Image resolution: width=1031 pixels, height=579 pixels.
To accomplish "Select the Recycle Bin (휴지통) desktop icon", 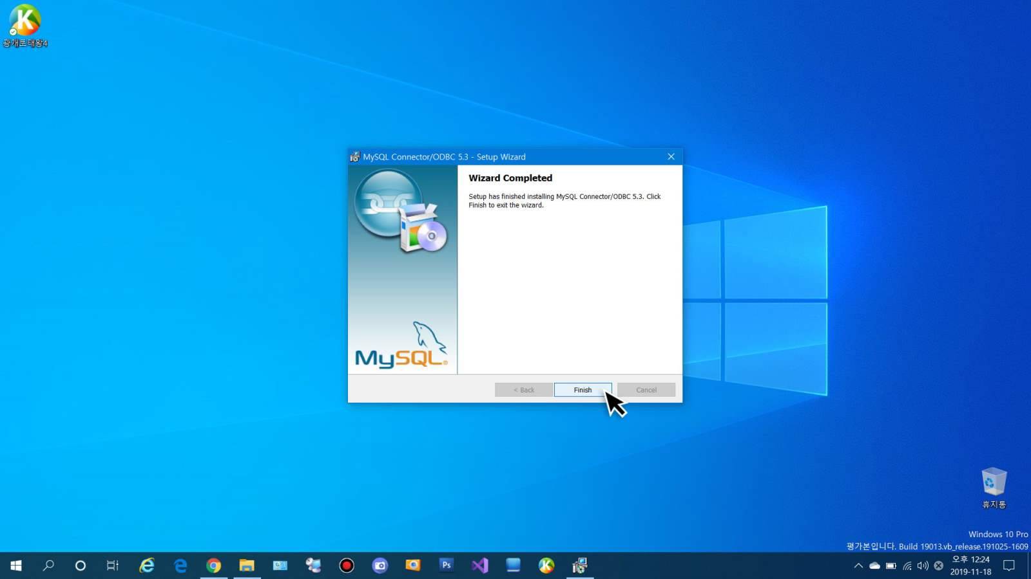I will tap(994, 488).
